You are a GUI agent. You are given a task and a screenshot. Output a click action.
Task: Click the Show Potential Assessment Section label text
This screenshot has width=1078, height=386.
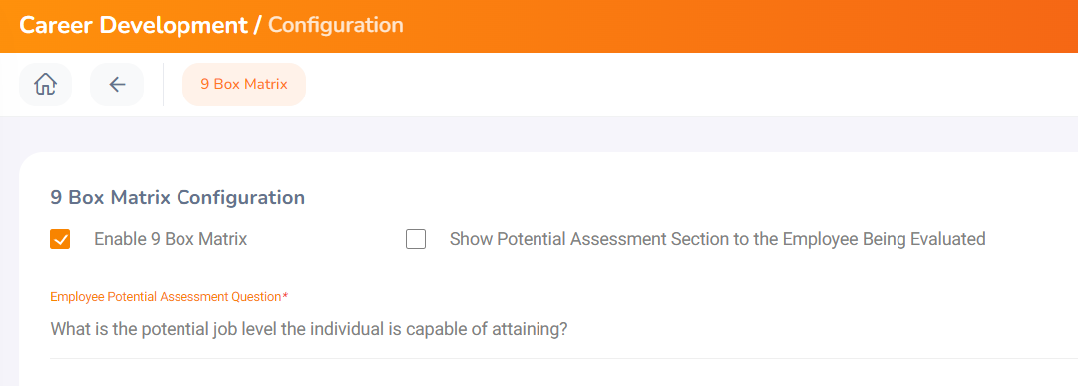coord(718,240)
